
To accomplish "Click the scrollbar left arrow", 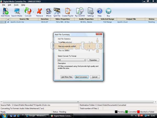I will pyautogui.click(x=1, y=102).
